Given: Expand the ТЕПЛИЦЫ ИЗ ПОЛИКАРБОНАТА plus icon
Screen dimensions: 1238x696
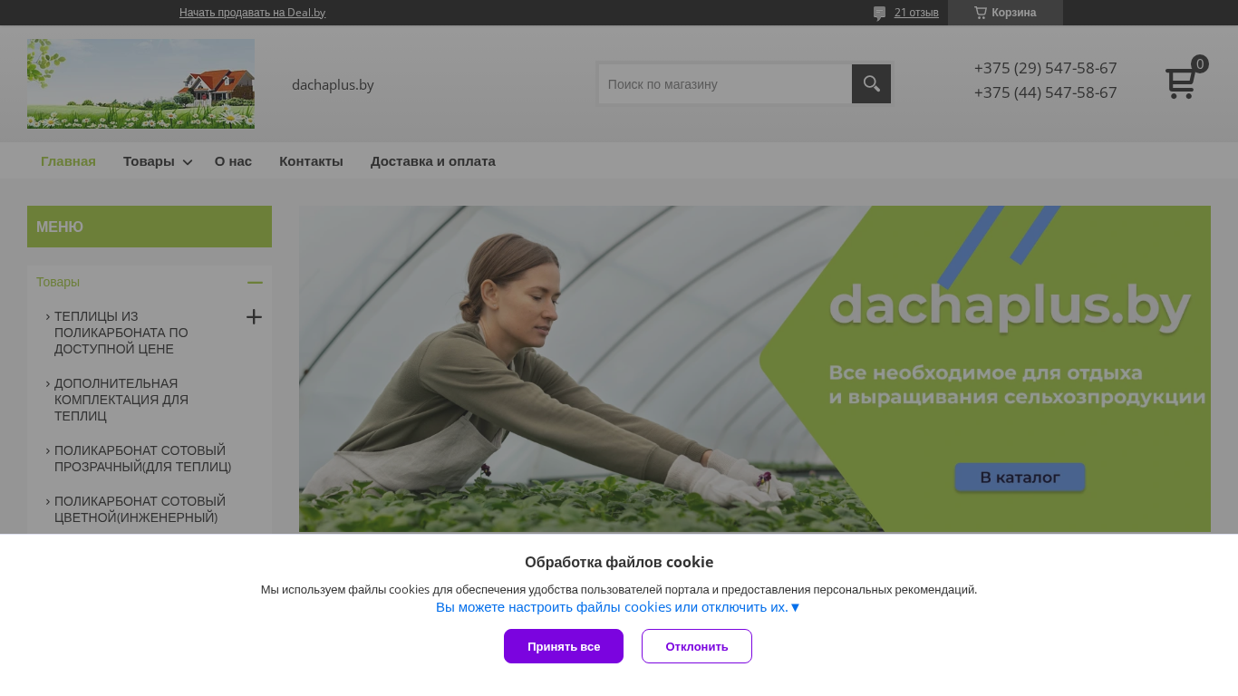Looking at the screenshot, I should pyautogui.click(x=254, y=316).
